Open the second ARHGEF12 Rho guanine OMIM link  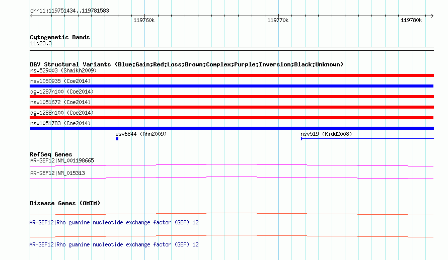[114, 244]
